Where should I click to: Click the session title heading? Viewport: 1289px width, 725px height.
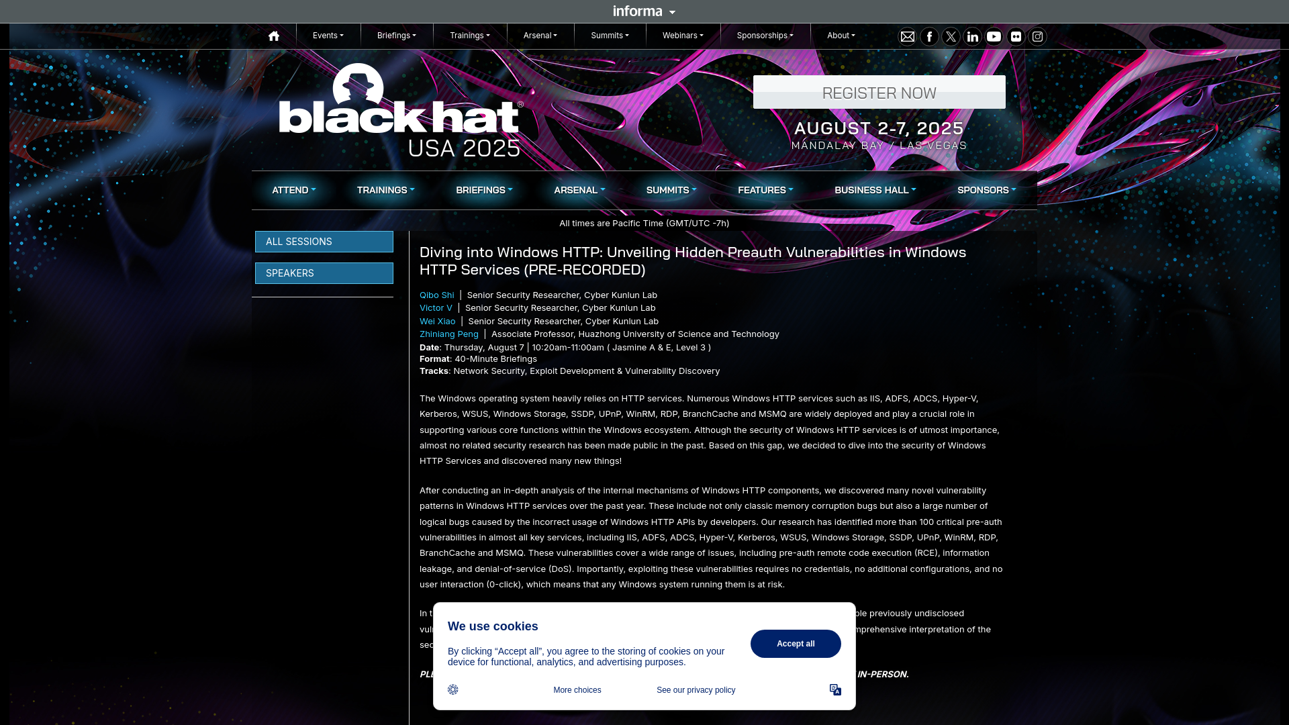(693, 260)
